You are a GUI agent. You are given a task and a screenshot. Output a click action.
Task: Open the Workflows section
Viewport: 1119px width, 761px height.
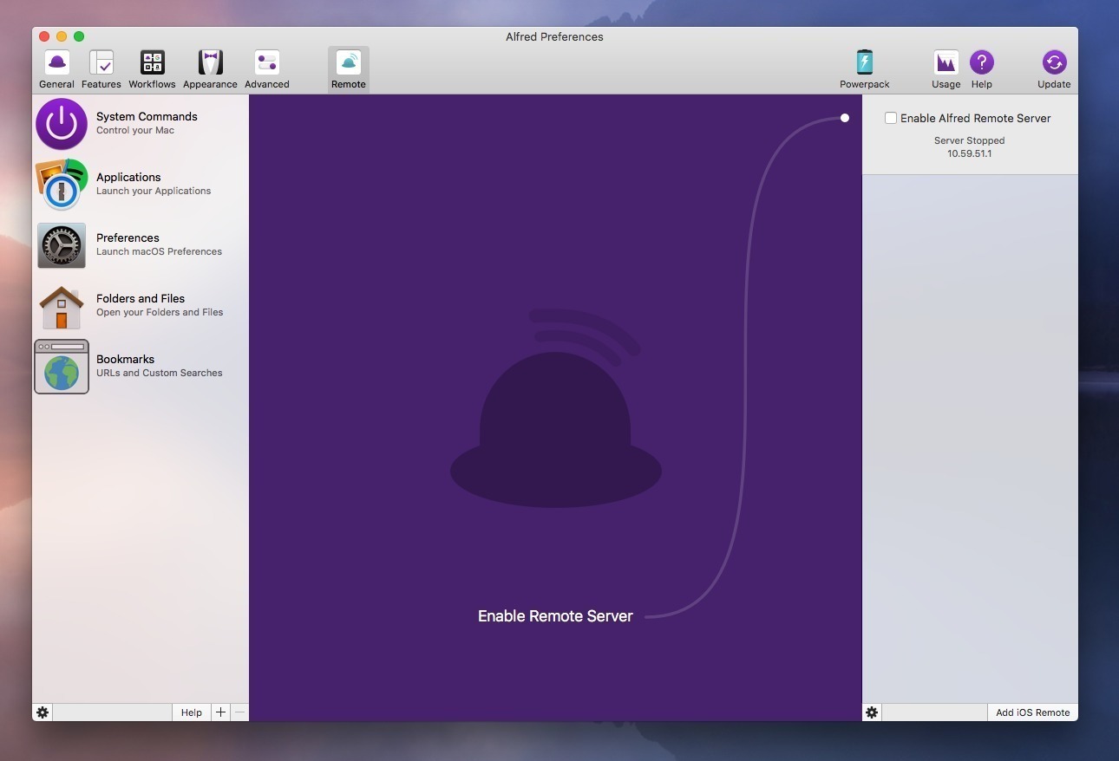point(152,69)
